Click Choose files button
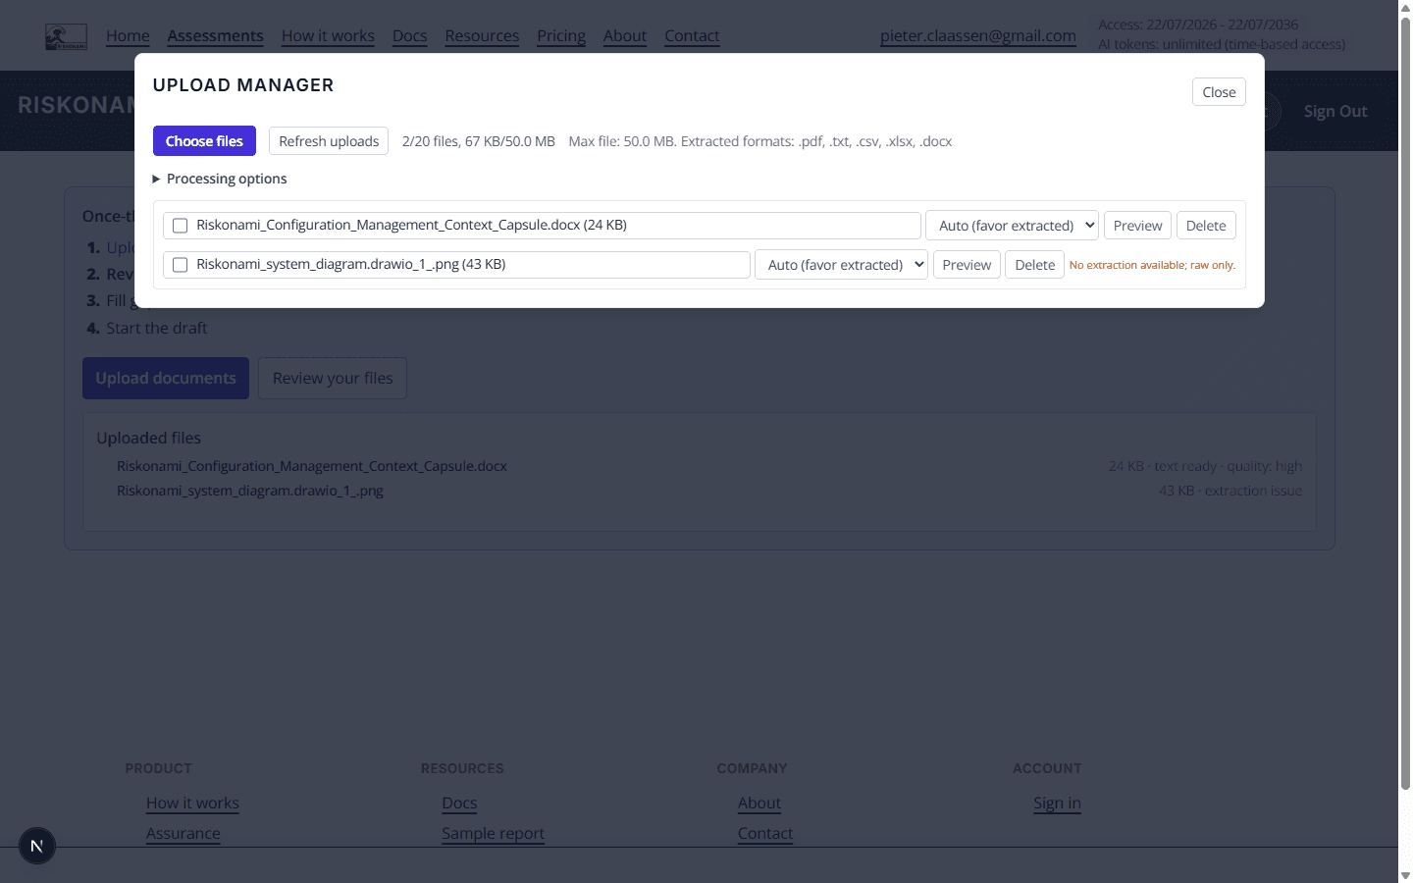 [x=204, y=141]
